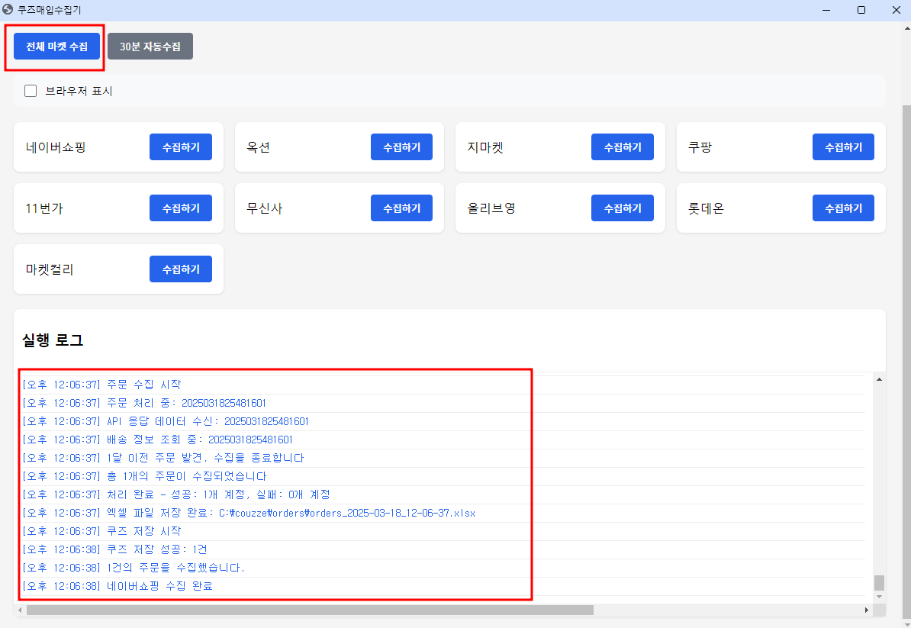Image resolution: width=911 pixels, height=628 pixels.
Task: Maximize the 쿠즈매입수집기 window
Action: coord(861,10)
